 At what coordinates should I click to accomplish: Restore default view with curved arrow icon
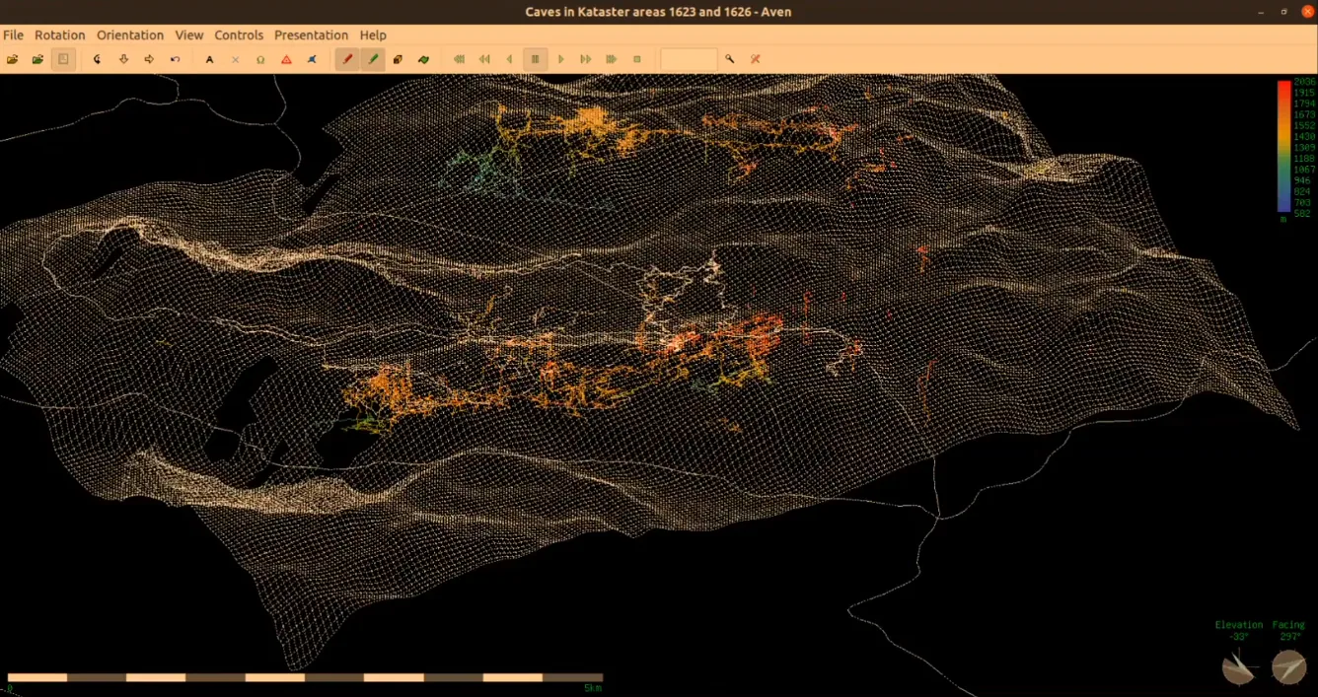(175, 59)
